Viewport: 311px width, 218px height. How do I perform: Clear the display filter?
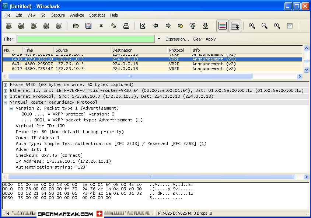[198, 39]
